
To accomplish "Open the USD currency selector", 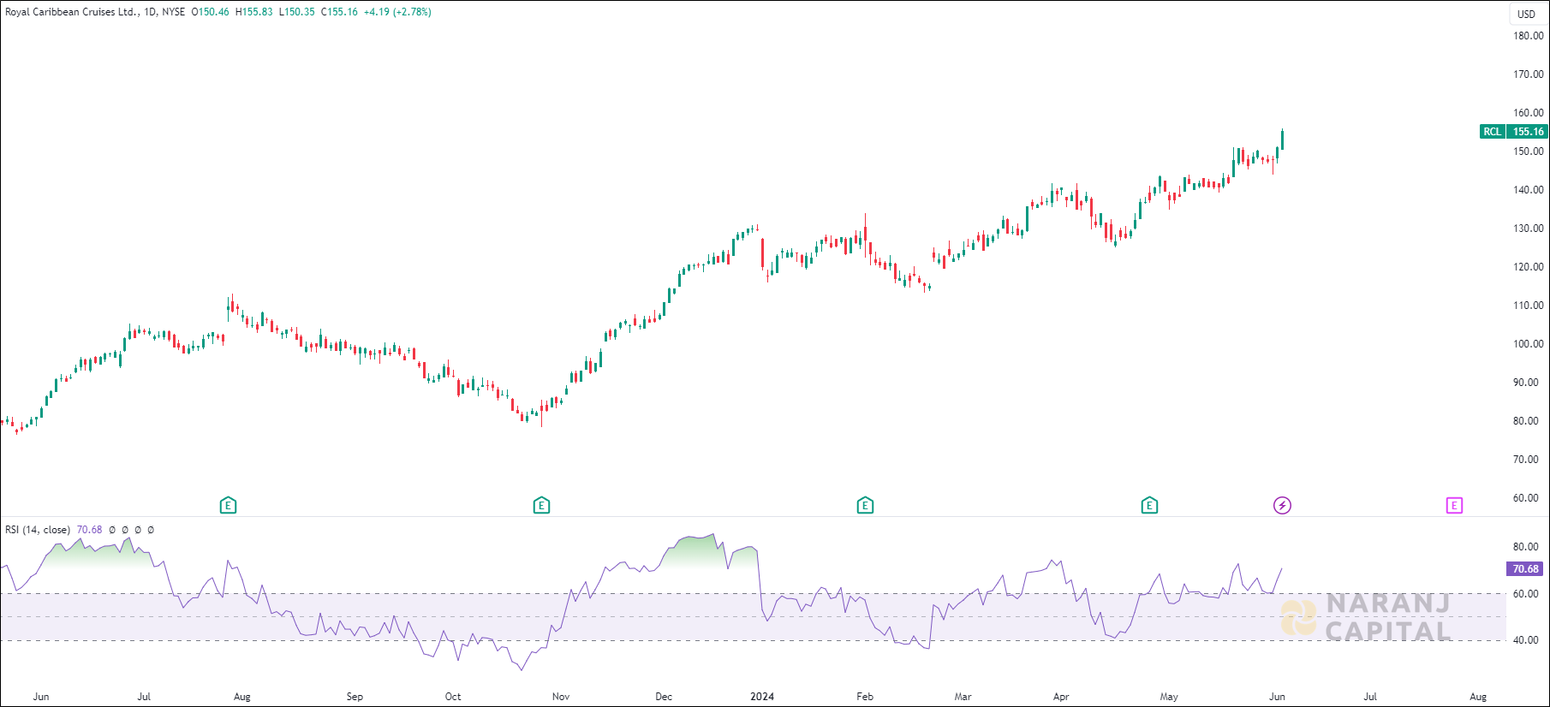I will point(1527,14).
